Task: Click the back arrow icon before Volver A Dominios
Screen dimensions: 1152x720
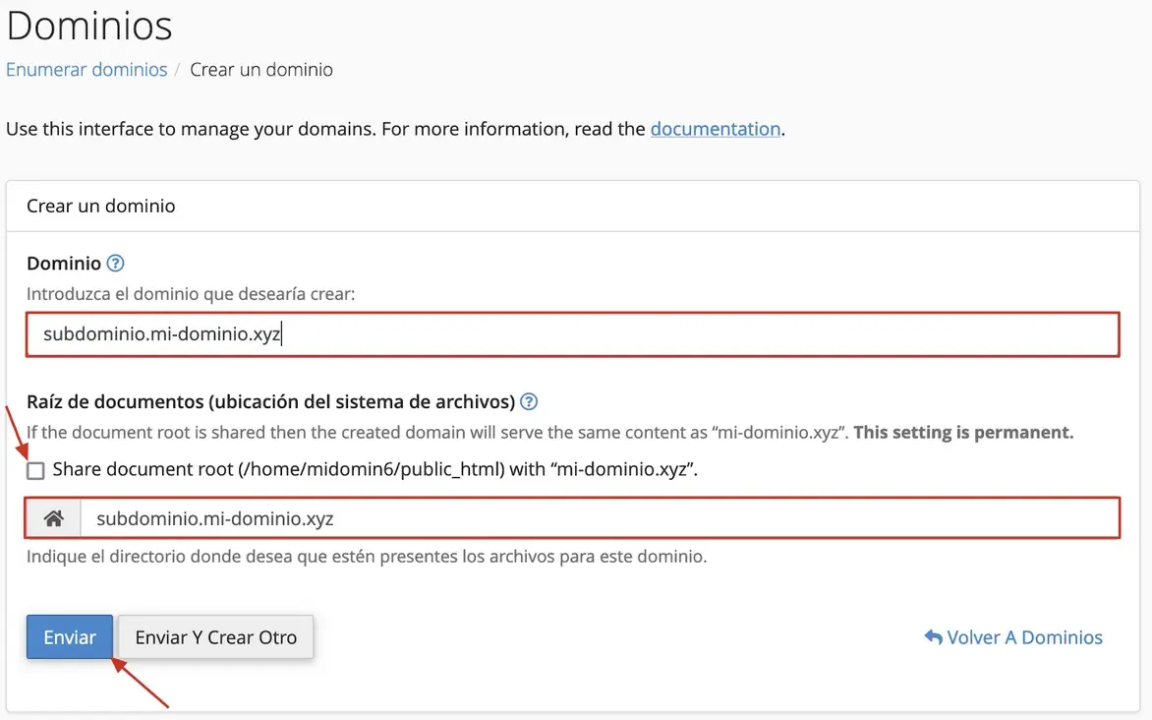Action: pyautogui.click(x=933, y=637)
